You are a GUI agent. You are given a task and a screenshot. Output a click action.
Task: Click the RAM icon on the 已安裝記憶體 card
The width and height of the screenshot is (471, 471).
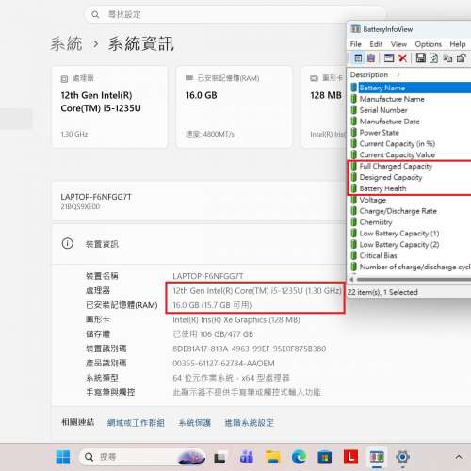[189, 78]
